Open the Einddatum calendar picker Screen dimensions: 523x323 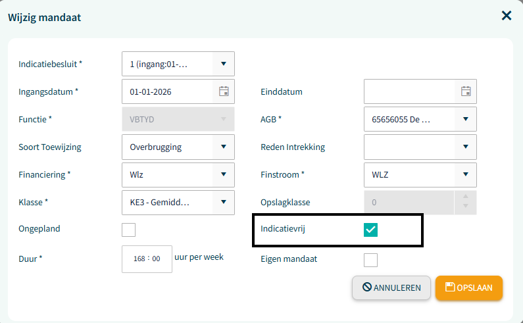(x=466, y=91)
